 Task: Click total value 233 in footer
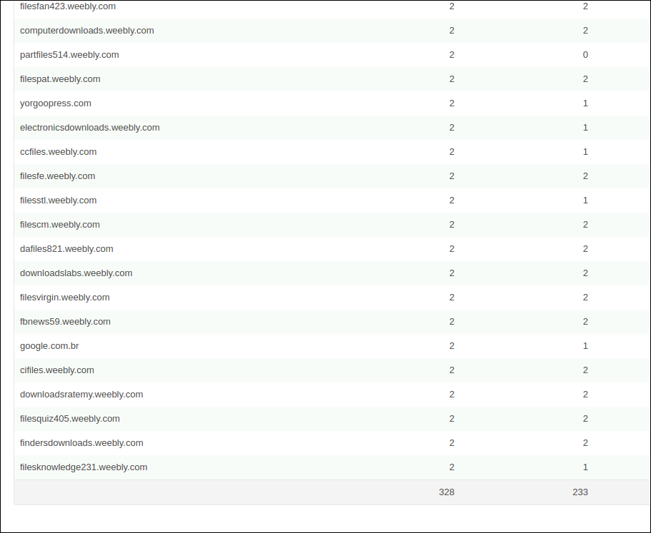580,492
